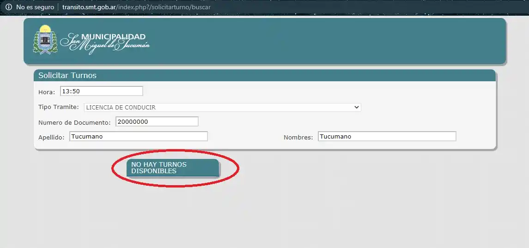The image size is (529, 248).
Task: Click the Tipo Tramite label
Action: (x=59, y=107)
